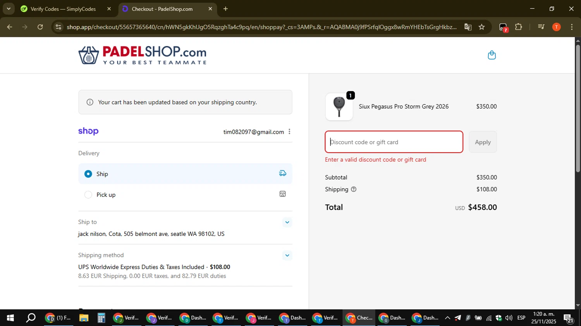The height and width of the screenshot is (326, 581).
Task: Open the Calculator from the taskbar
Action: pyautogui.click(x=101, y=318)
